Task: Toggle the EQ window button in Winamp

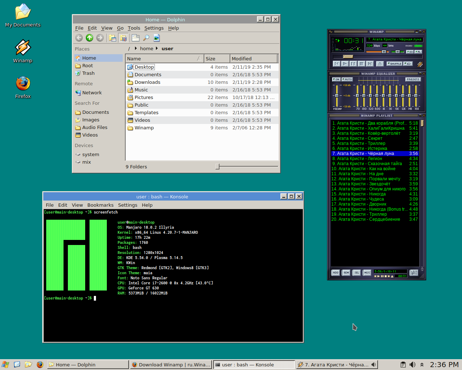Action: (x=410, y=52)
